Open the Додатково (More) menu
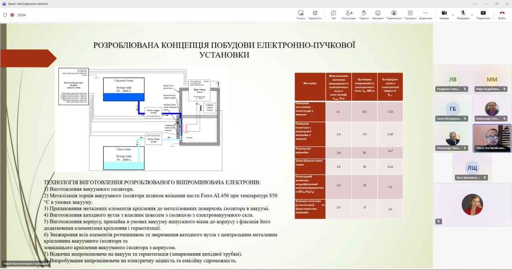The height and width of the screenshot is (270, 512). pyautogui.click(x=425, y=15)
